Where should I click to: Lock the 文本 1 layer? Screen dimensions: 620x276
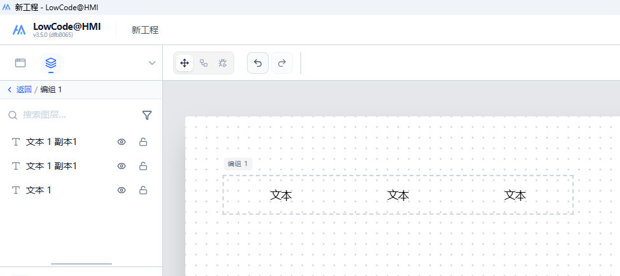143,190
